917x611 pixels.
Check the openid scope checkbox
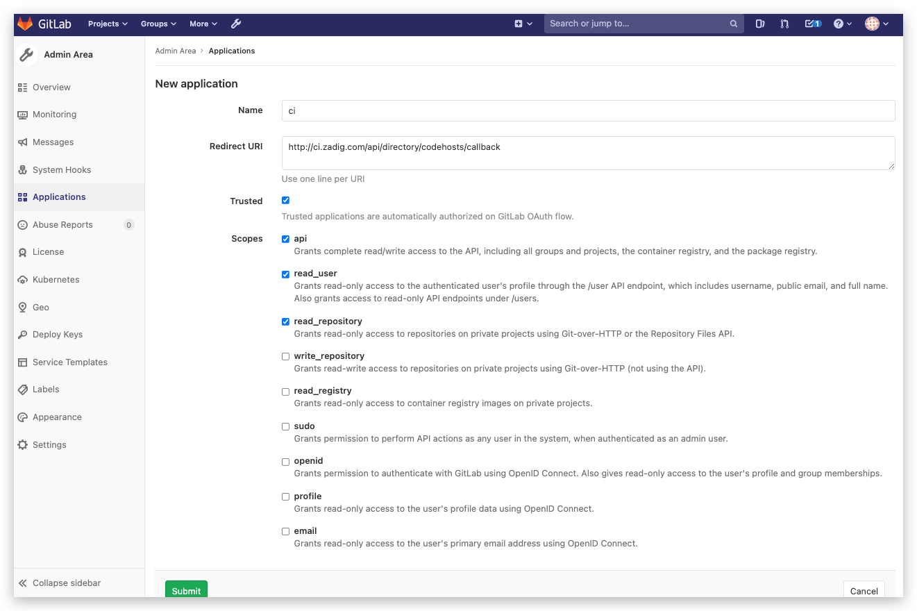(x=285, y=461)
